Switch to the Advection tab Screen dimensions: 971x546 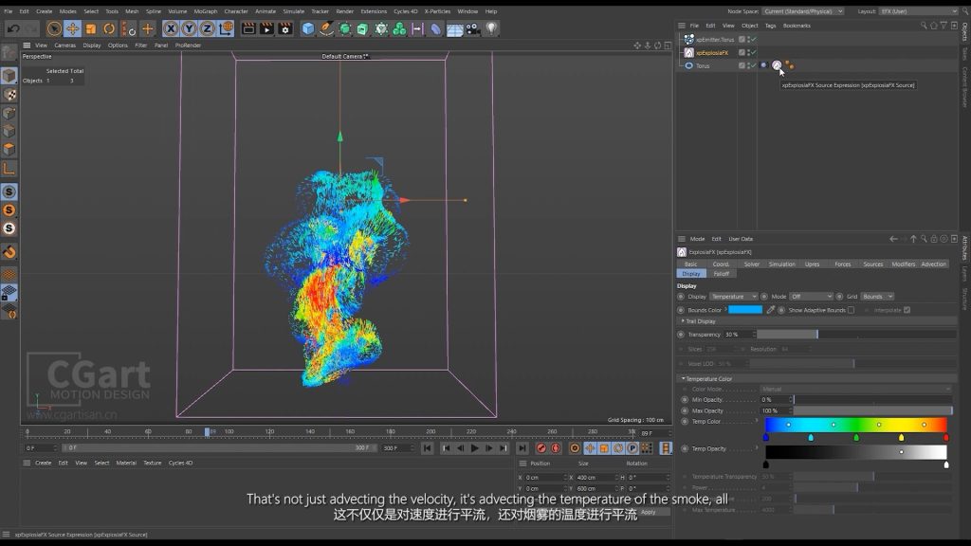(x=933, y=264)
